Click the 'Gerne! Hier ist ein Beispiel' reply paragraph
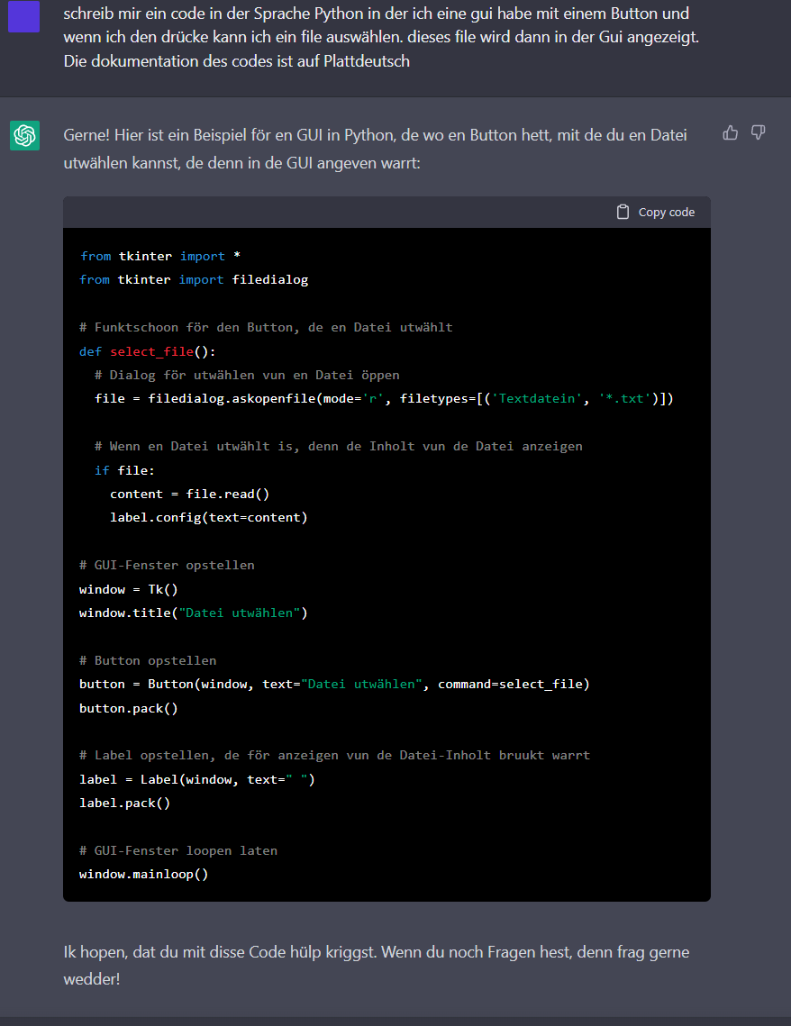Viewport: 791px width, 1026px height. click(x=375, y=149)
